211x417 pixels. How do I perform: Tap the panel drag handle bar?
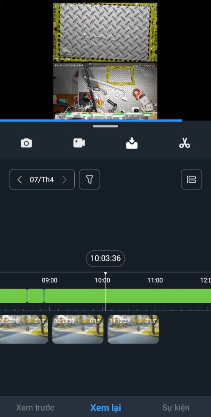[x=105, y=126]
